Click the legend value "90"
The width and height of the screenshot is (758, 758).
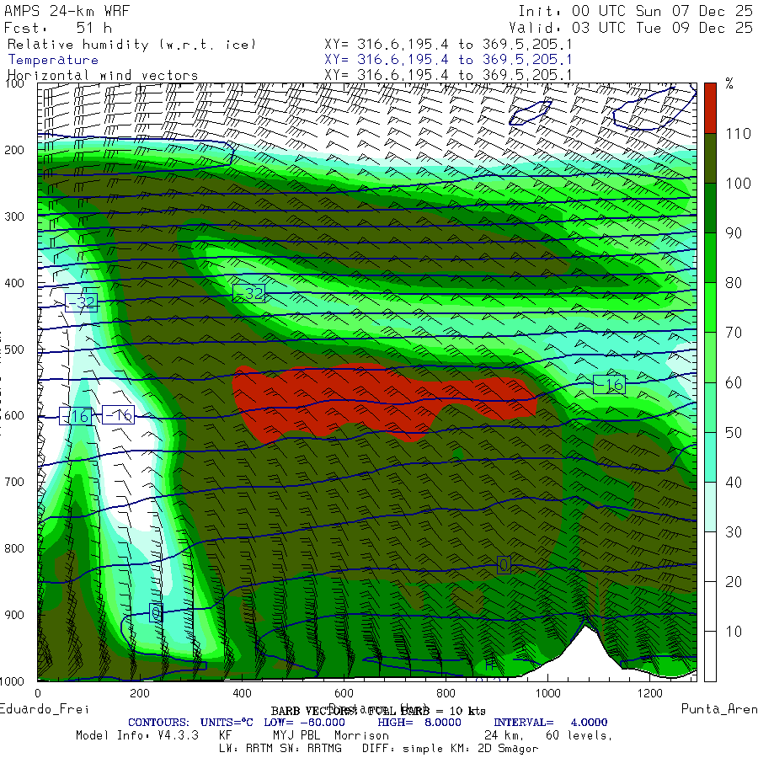(x=734, y=233)
